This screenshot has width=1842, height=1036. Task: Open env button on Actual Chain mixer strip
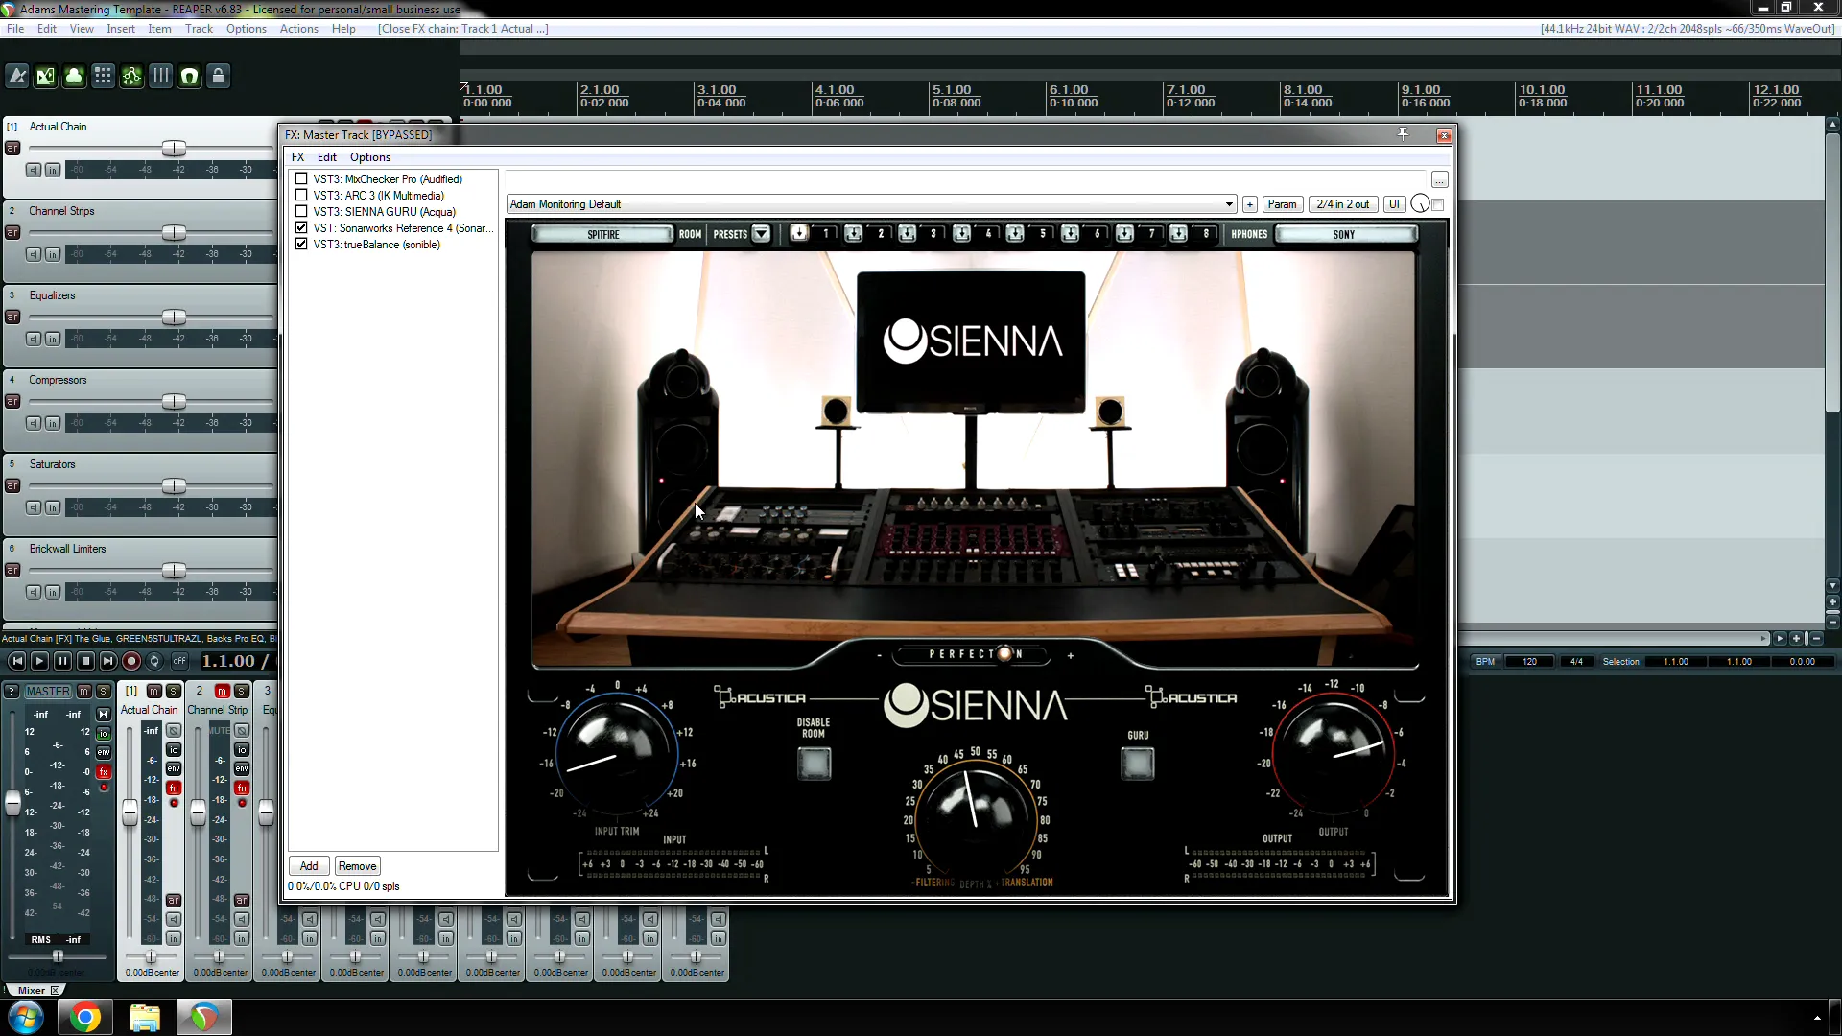(174, 768)
